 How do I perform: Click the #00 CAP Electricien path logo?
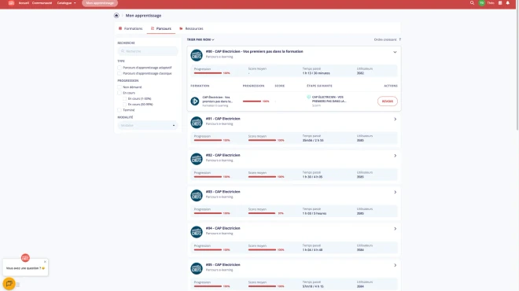(197, 55)
